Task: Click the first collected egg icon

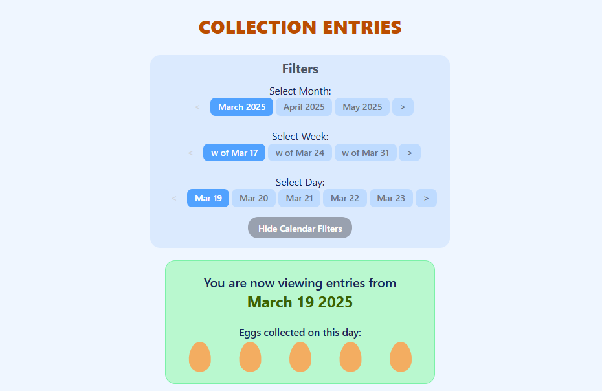Action: tap(199, 357)
